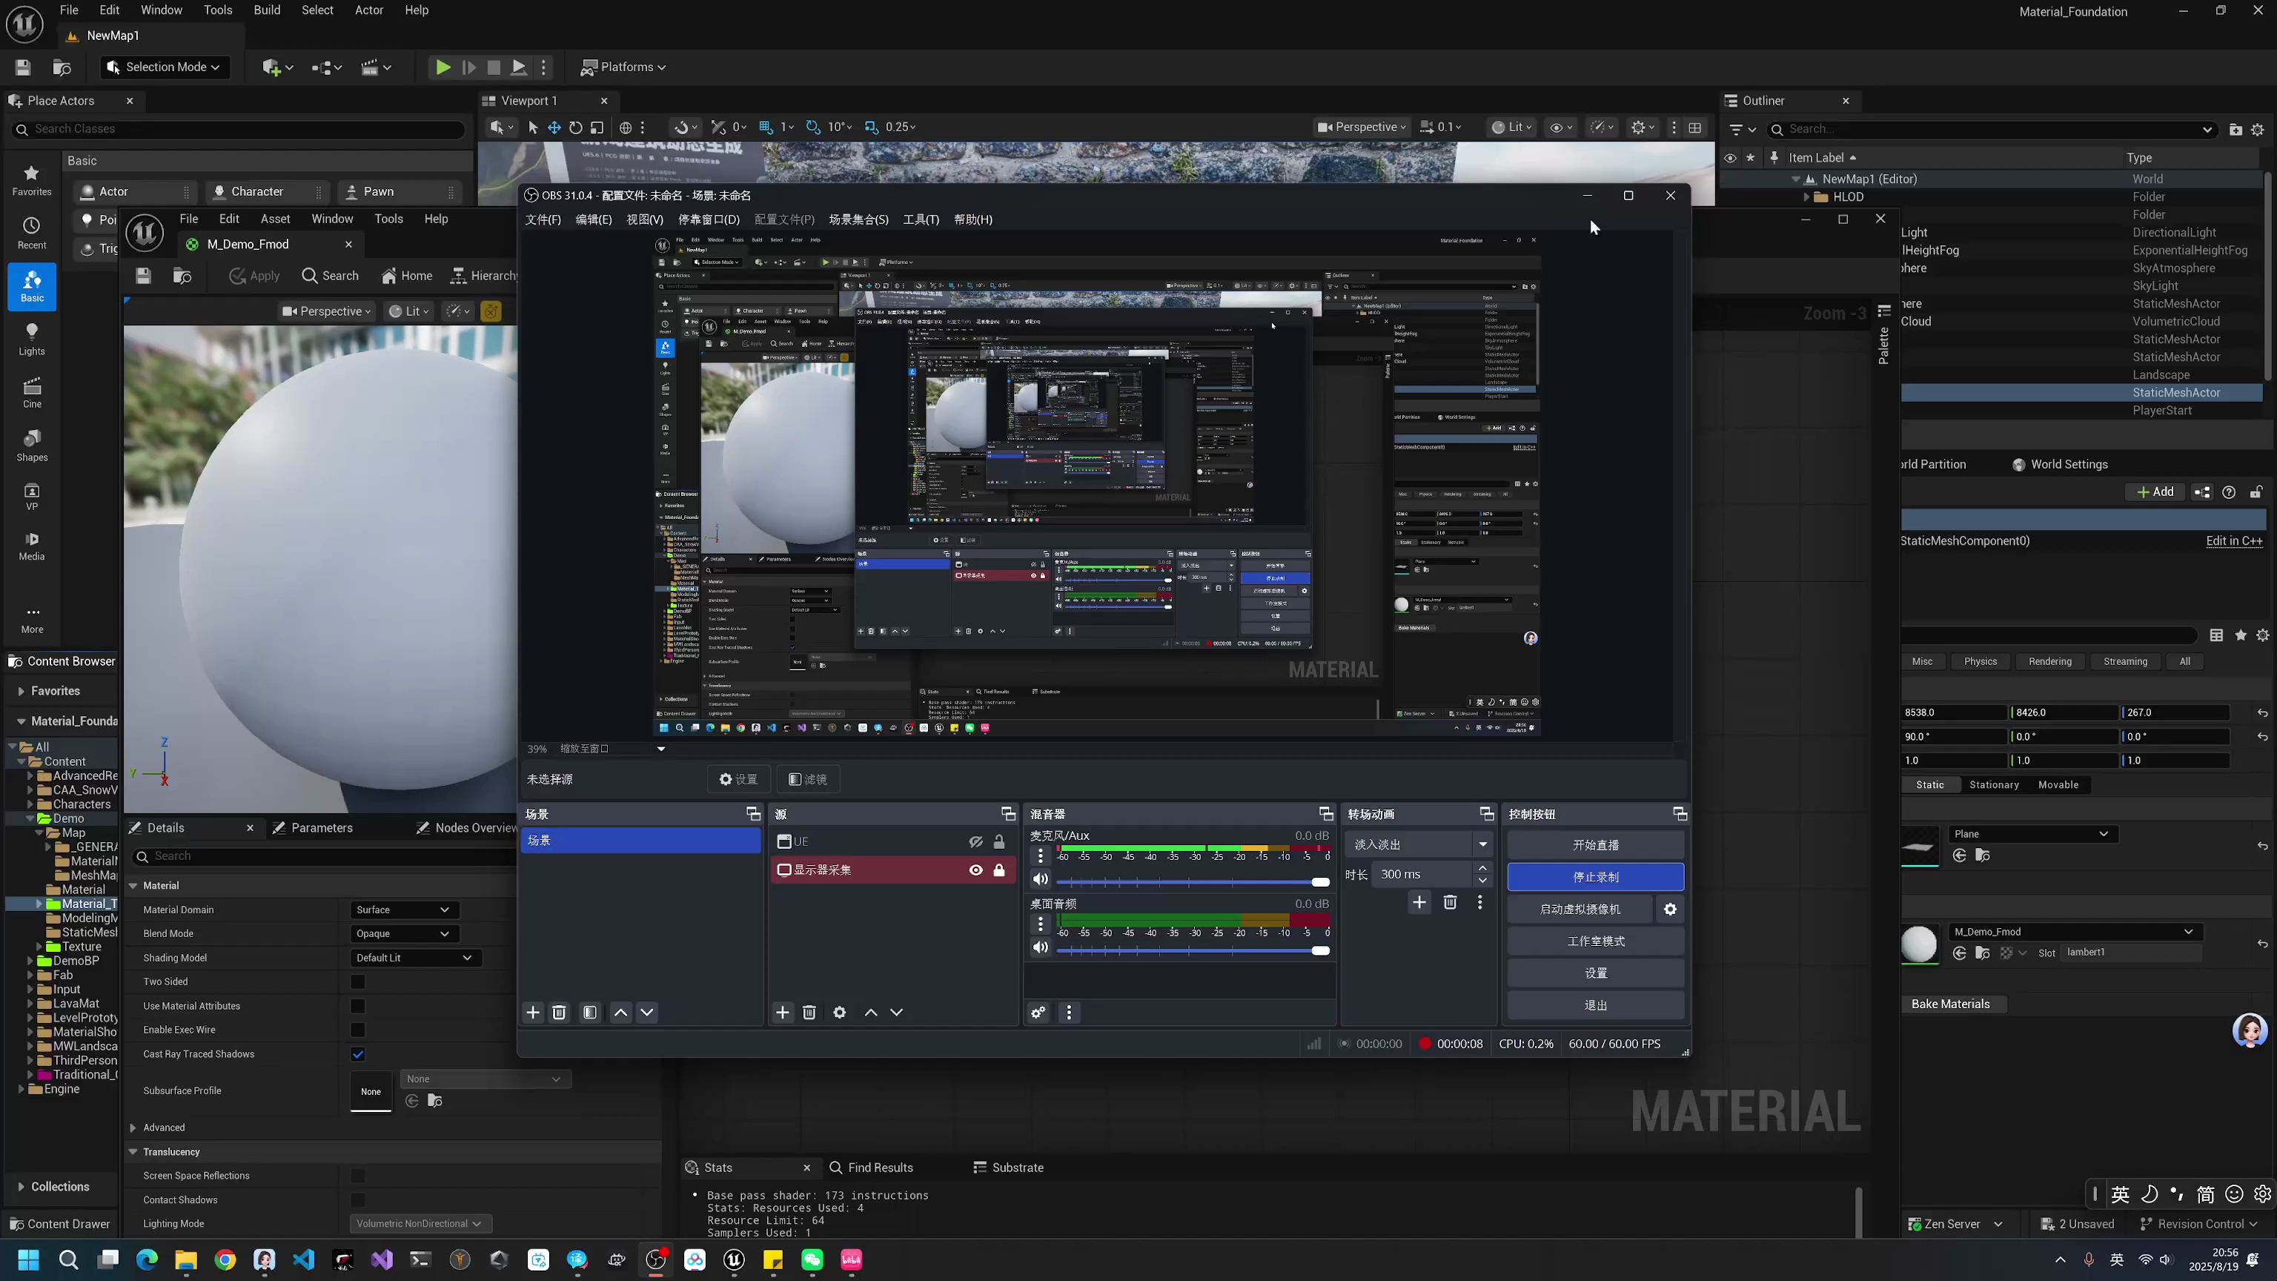Image resolution: width=2277 pixels, height=1281 pixels.
Task: Open the Cine actors category
Action: coord(32,392)
